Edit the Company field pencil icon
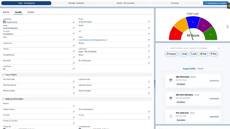Screen dimensions: 230x129 74,34
